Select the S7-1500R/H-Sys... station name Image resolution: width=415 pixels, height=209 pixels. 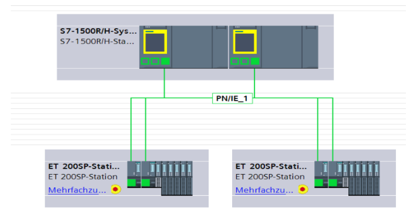pos(99,31)
